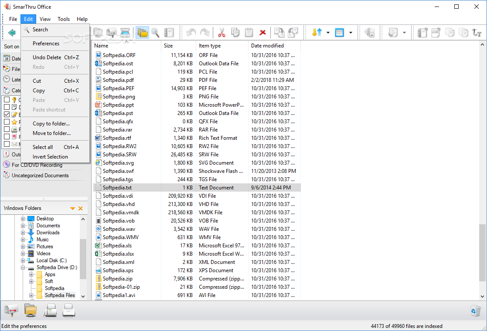The width and height of the screenshot is (487, 331).
Task: Click the printer icon in the bottom bar
Action: pyautogui.click(x=68, y=310)
